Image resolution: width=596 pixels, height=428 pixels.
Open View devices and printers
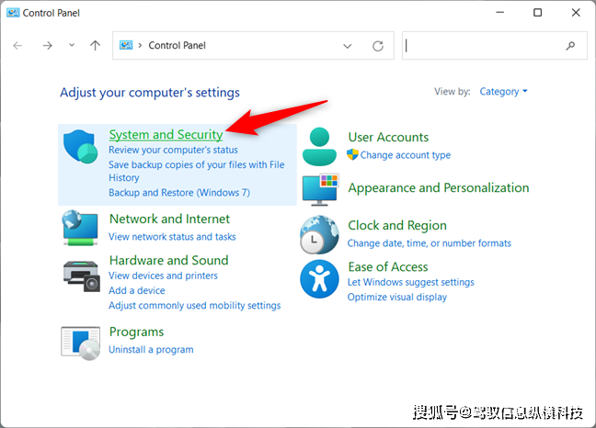click(x=163, y=276)
